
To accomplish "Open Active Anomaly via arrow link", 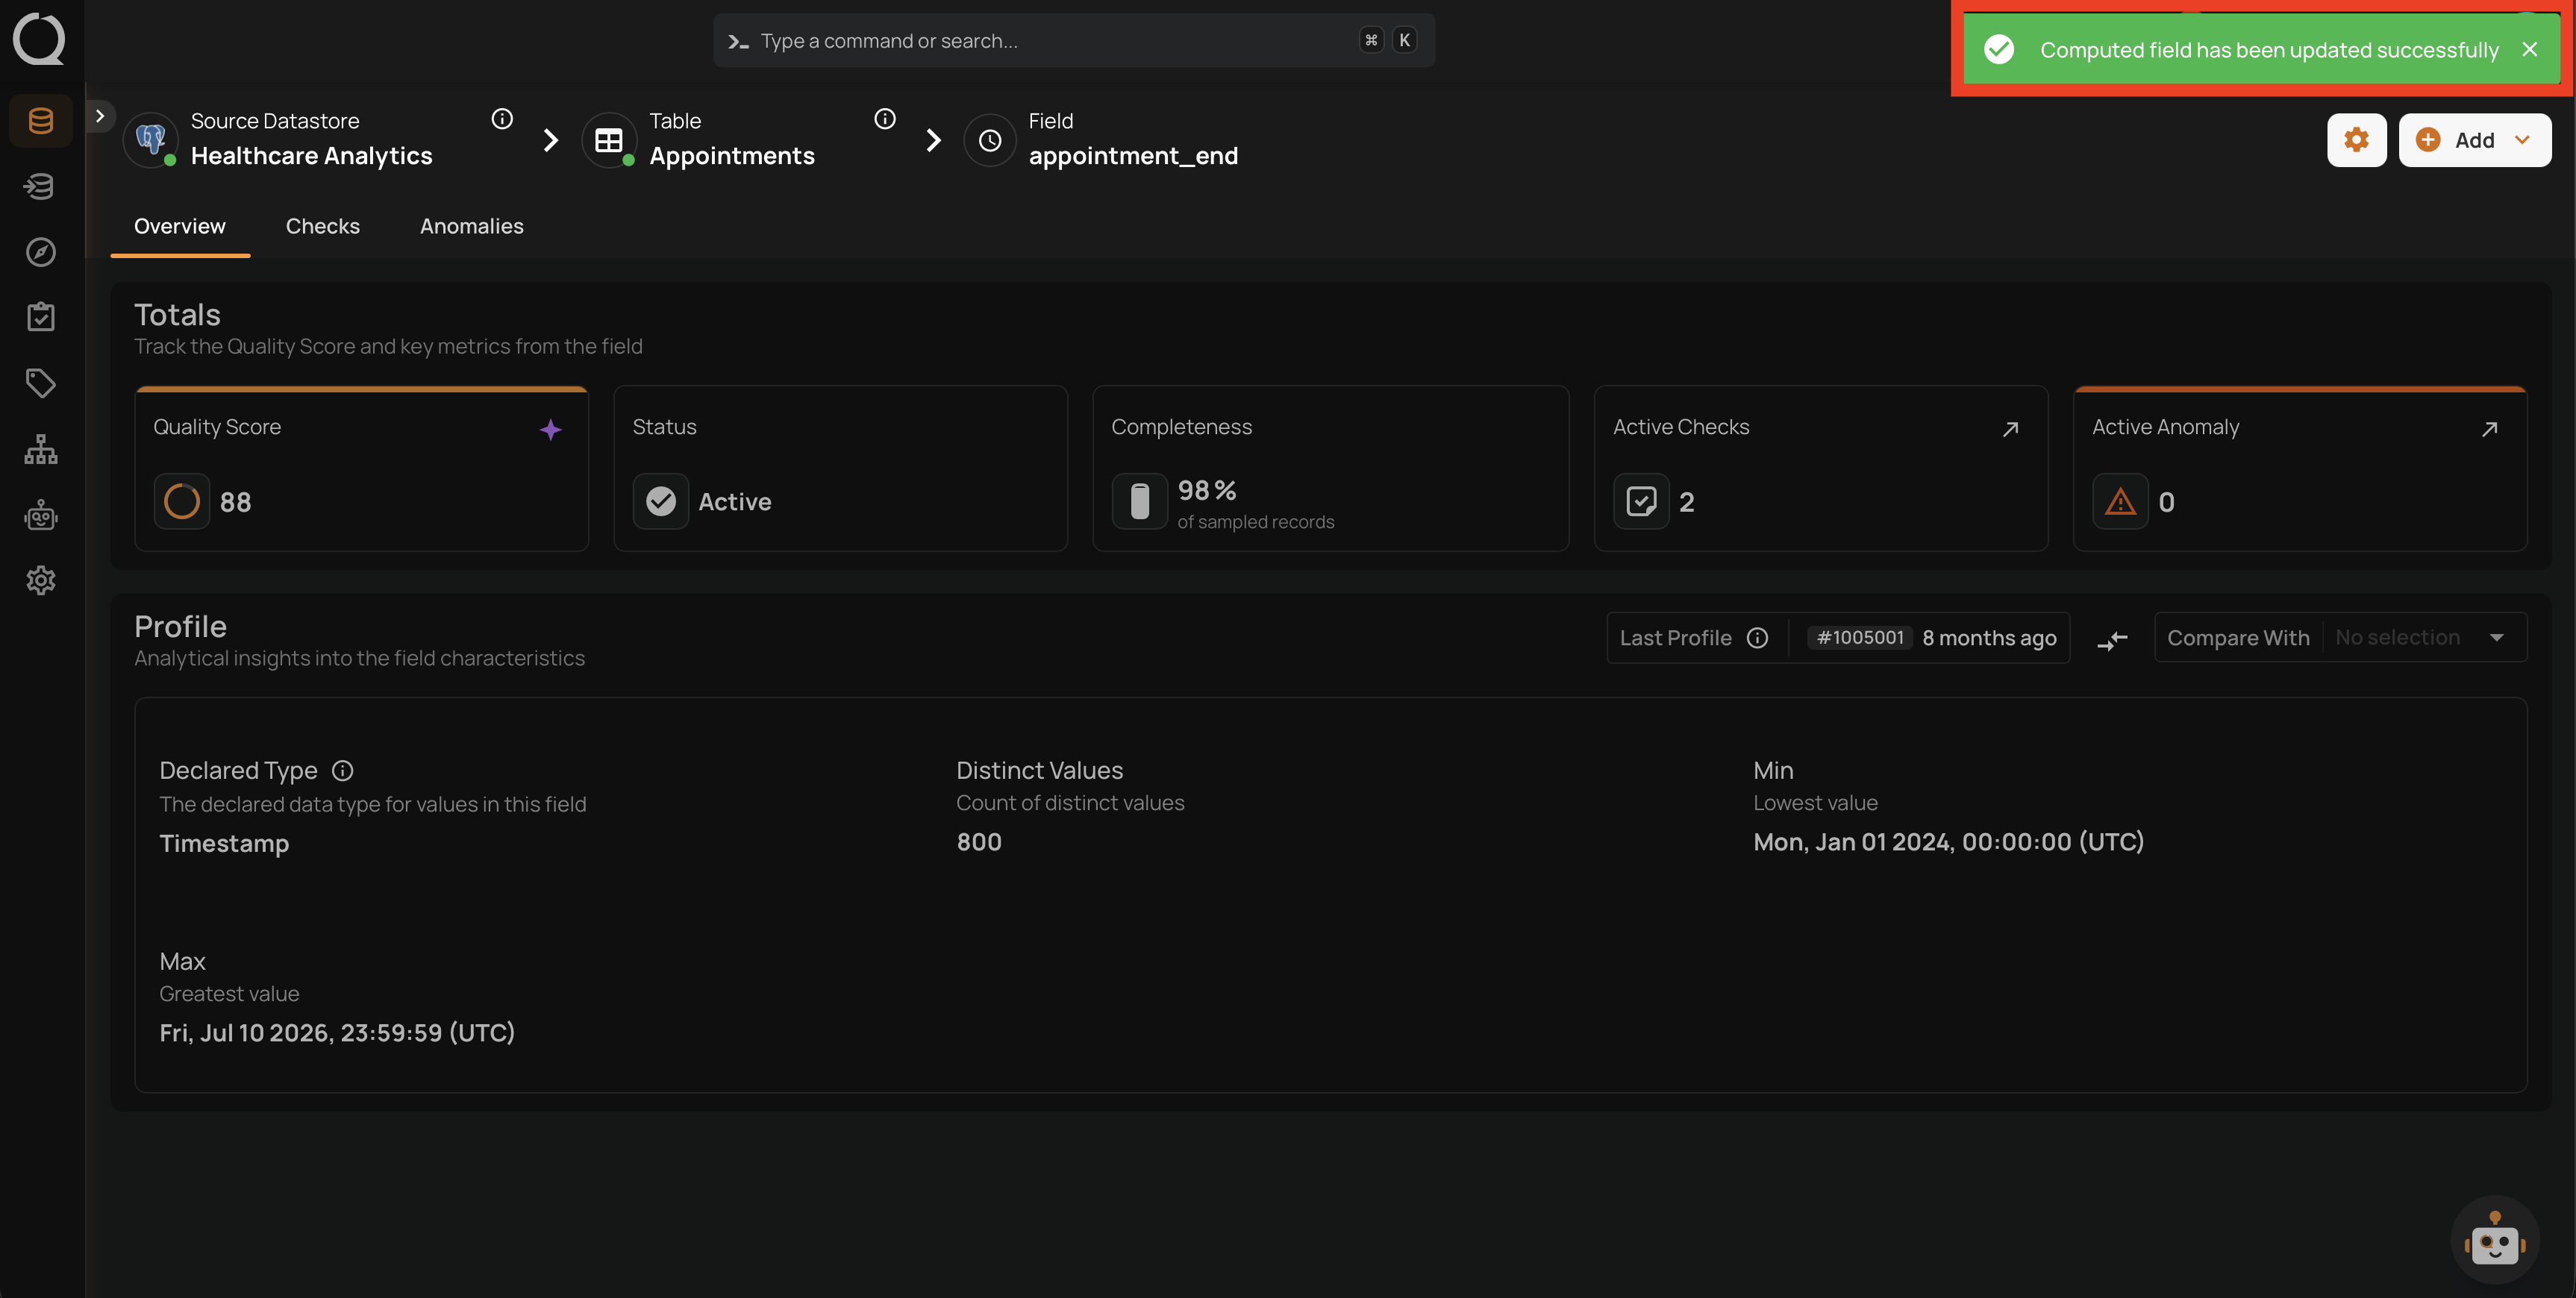I will [2489, 429].
